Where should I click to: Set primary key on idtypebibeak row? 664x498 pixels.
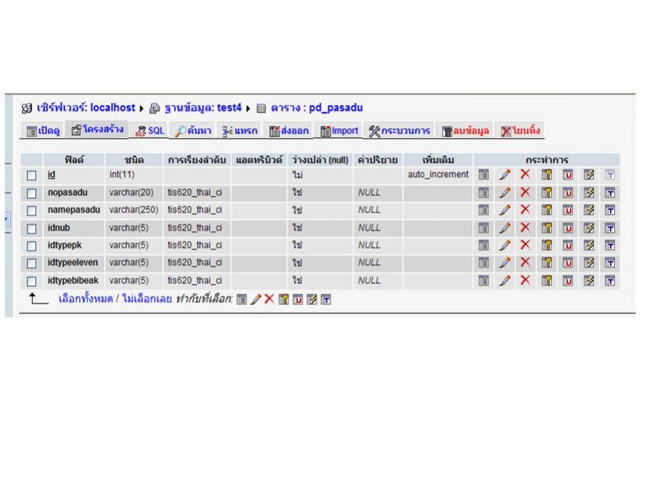coord(546,280)
